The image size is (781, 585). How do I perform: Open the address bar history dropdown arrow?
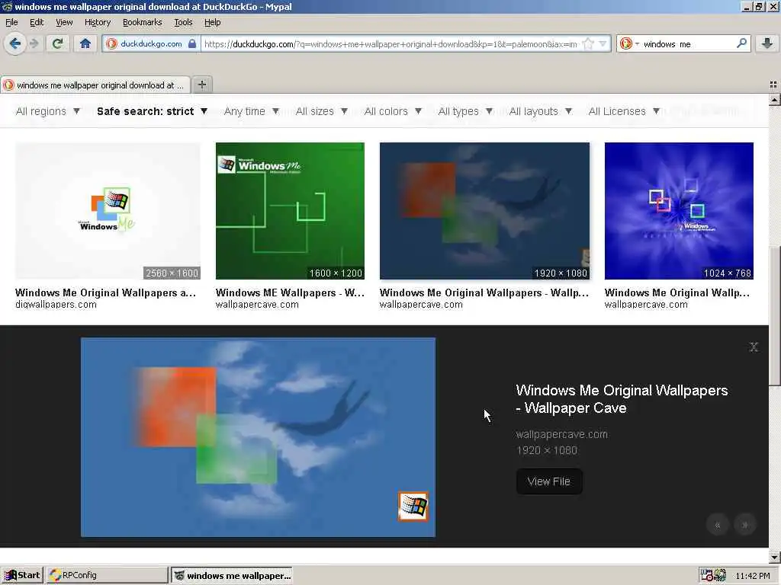tap(603, 43)
